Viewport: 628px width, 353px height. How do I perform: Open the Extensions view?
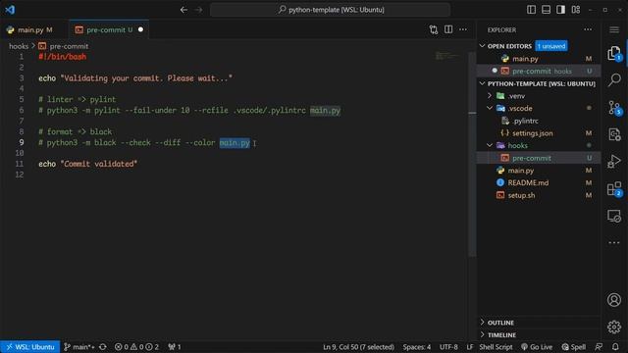point(614,189)
